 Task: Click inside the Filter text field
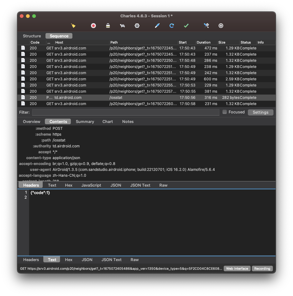point(126,112)
